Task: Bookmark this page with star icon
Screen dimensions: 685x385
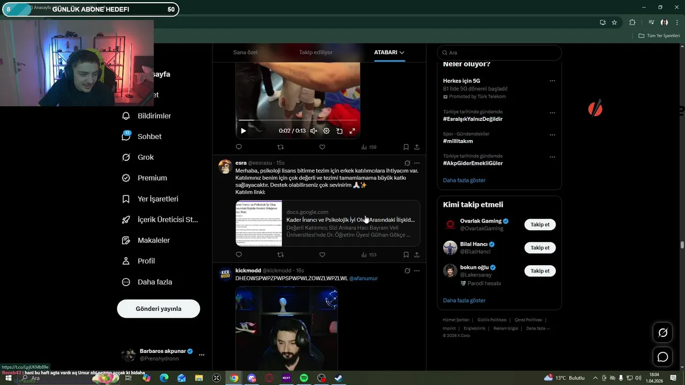Action: click(614, 22)
